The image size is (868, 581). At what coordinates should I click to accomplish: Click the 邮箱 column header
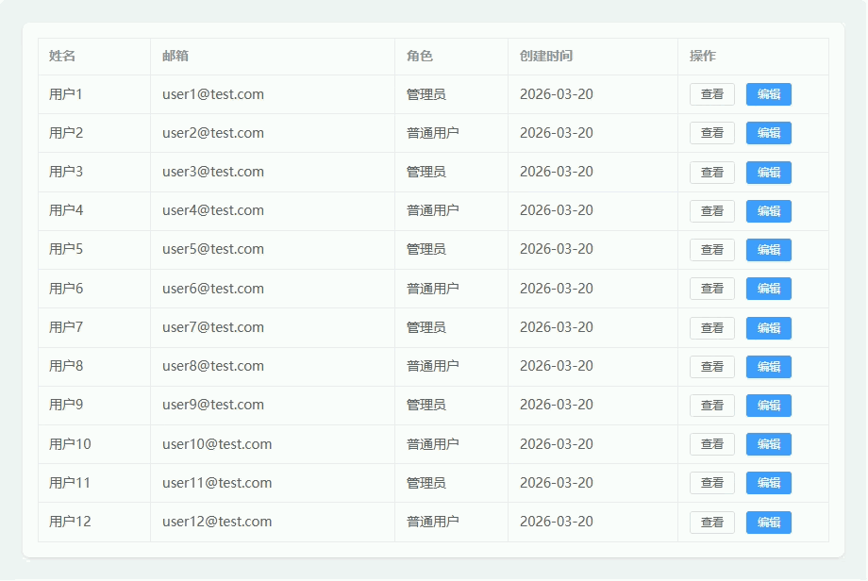pyautogui.click(x=175, y=56)
